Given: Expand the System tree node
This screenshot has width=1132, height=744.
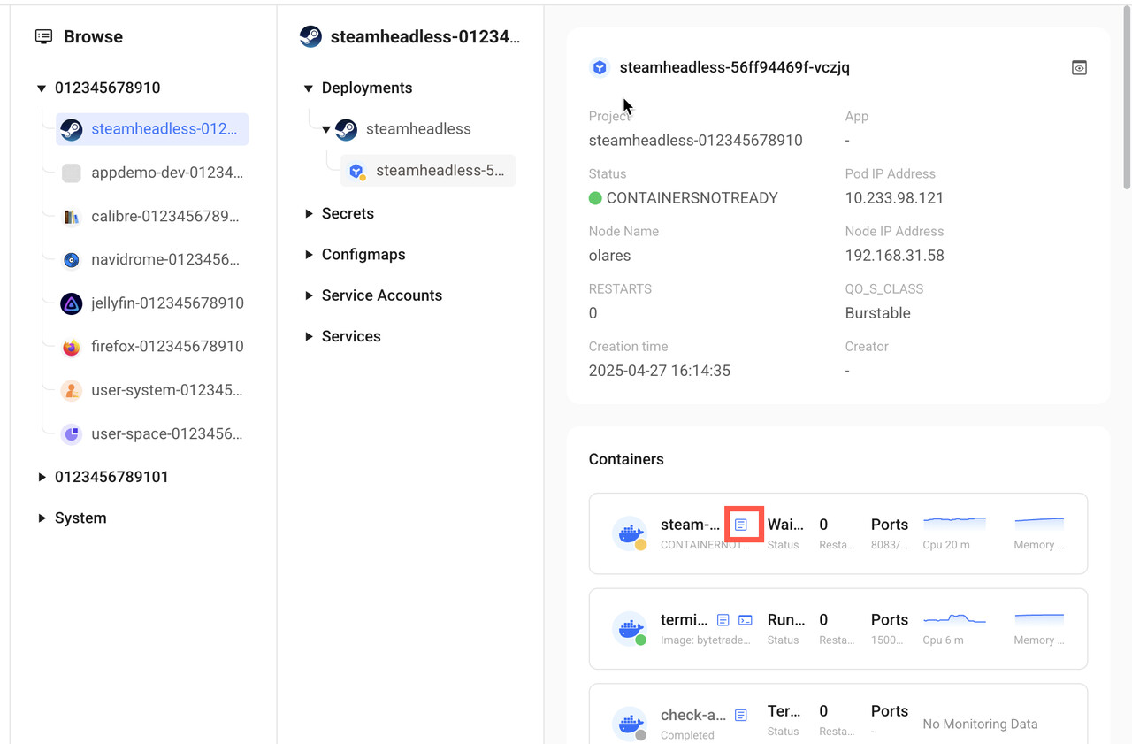Looking at the screenshot, I should pyautogui.click(x=41, y=518).
